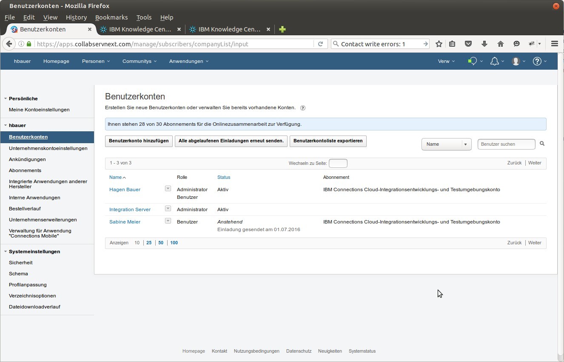Reload the page with the refresh icon
The image size is (564, 362).
[321, 44]
